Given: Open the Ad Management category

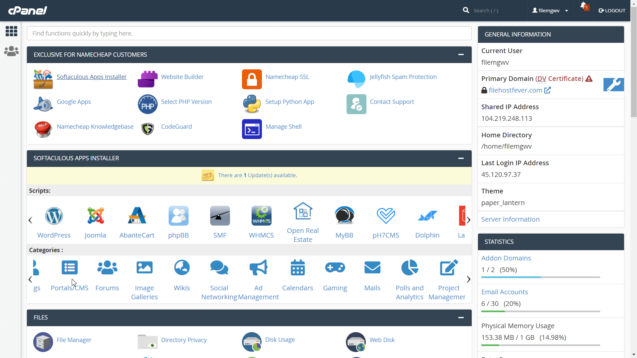Looking at the screenshot, I should click(x=258, y=280).
